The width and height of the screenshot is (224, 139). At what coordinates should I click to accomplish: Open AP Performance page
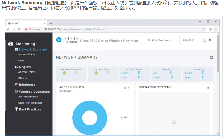click(x=28, y=97)
